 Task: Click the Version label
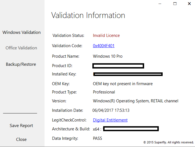tap(59, 101)
